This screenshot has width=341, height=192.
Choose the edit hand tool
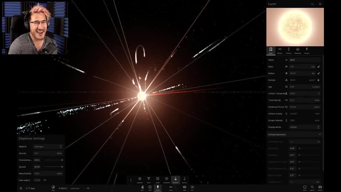142,188
